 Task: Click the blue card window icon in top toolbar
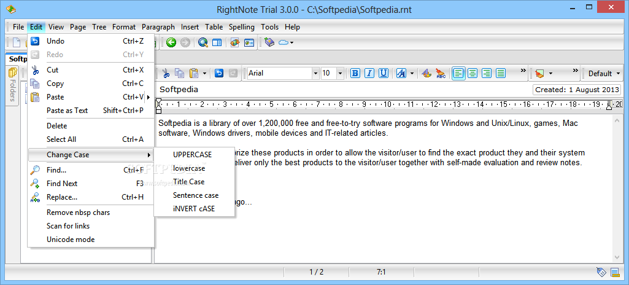[249, 42]
